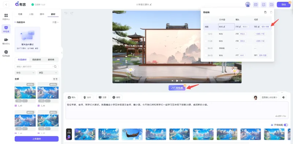Switch to the 场景 tab
293x144 pixels.
(x=20, y=14)
